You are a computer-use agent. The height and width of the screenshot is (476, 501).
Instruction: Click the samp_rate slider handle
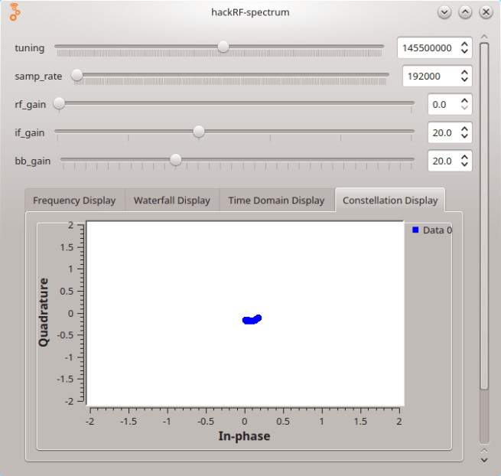click(x=77, y=75)
